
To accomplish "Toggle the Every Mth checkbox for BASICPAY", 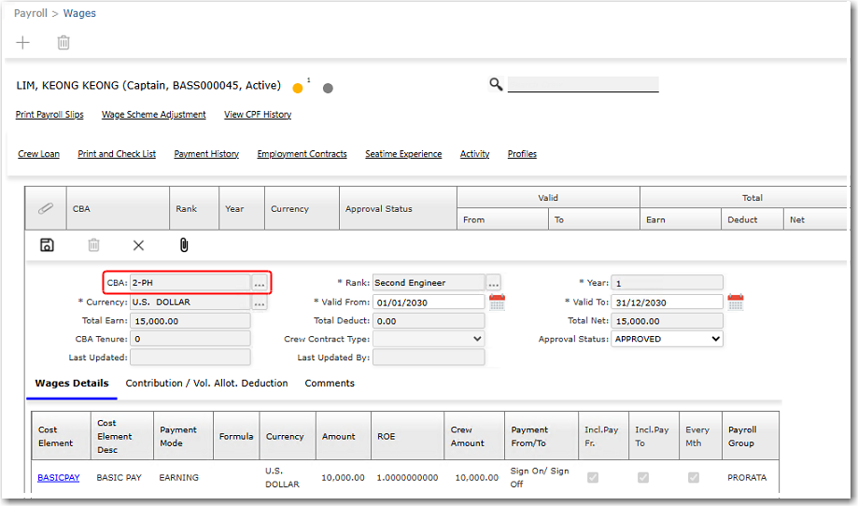I will point(694,477).
